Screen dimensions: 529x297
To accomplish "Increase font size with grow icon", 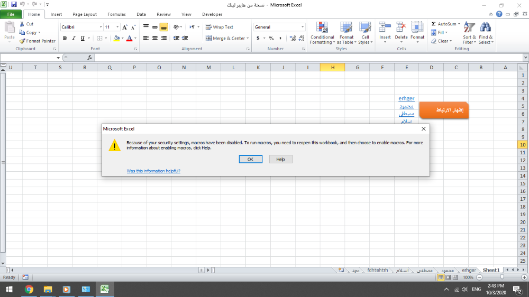I will pos(125,27).
